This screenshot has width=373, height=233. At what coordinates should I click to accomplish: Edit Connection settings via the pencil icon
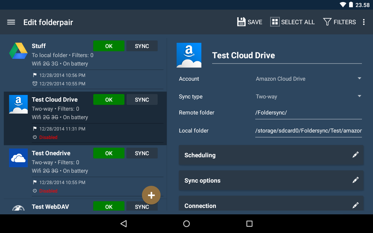pos(355,205)
